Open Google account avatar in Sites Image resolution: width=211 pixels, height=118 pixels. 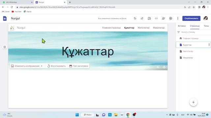pos(205,18)
